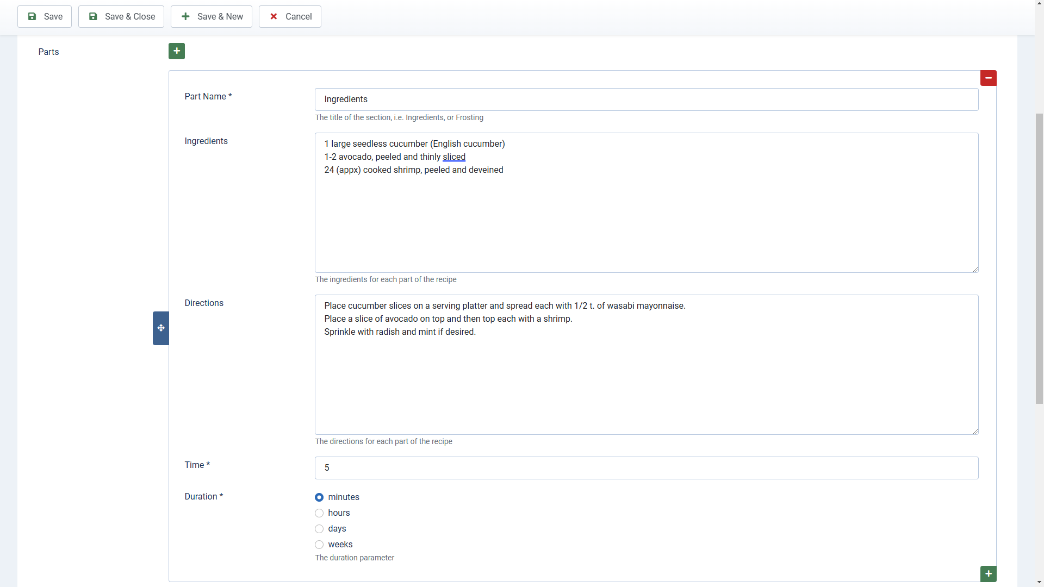Click Save & New
Image resolution: width=1044 pixels, height=587 pixels.
212,17
